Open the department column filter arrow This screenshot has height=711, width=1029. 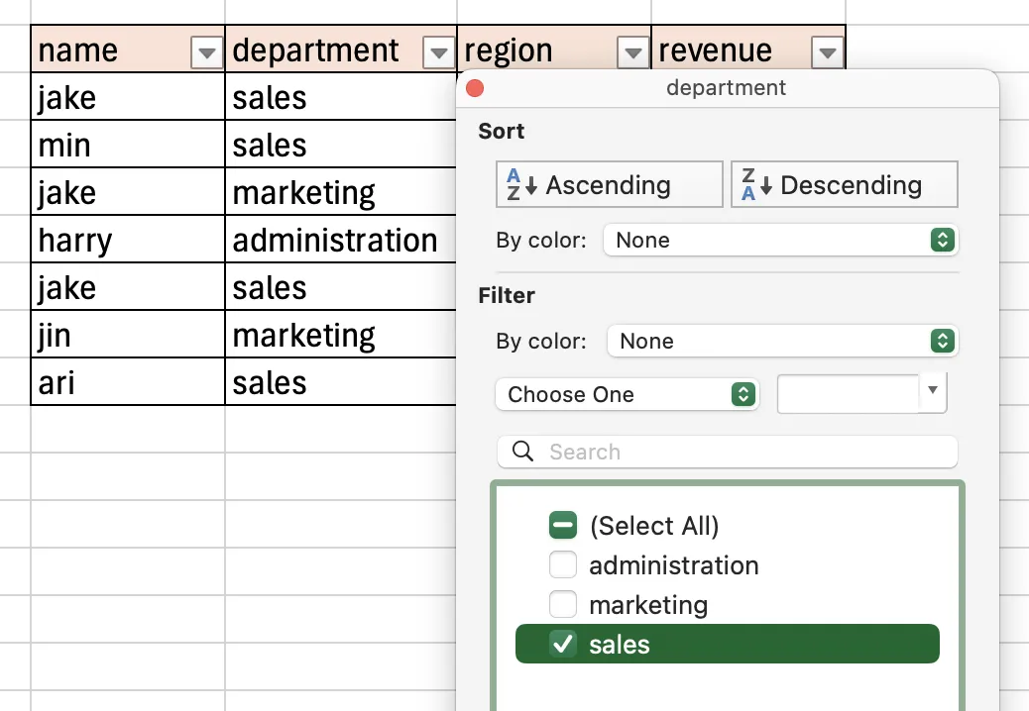(x=438, y=51)
